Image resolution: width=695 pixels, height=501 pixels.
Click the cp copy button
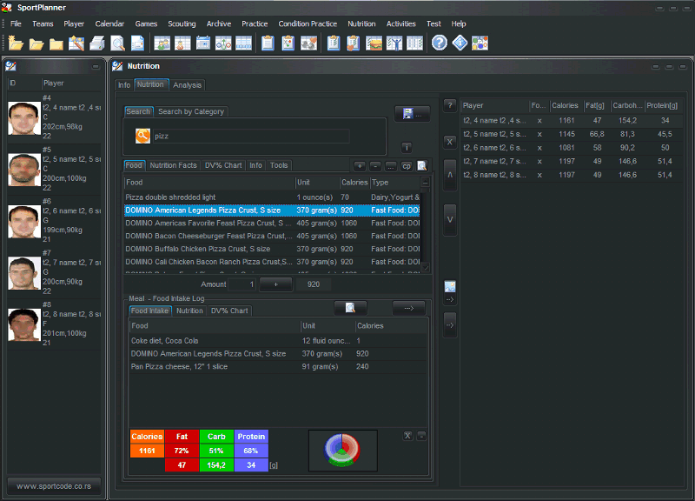(407, 166)
